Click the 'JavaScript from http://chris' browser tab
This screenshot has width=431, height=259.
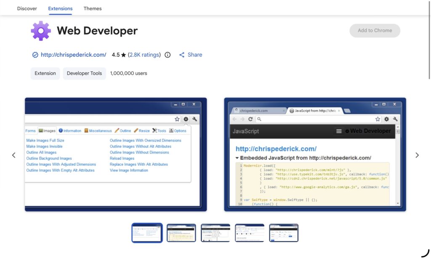pos(315,111)
